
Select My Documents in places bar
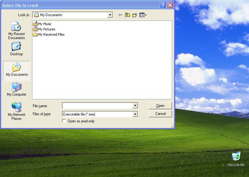(x=17, y=71)
